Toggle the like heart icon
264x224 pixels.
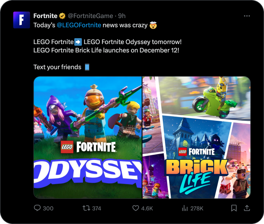(135, 208)
